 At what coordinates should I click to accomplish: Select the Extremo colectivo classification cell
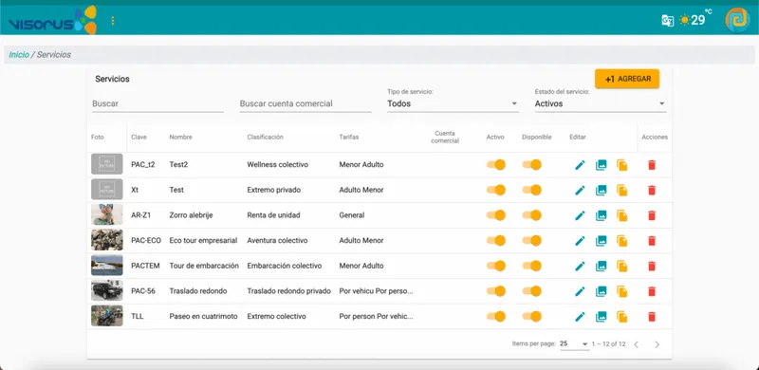tap(276, 316)
